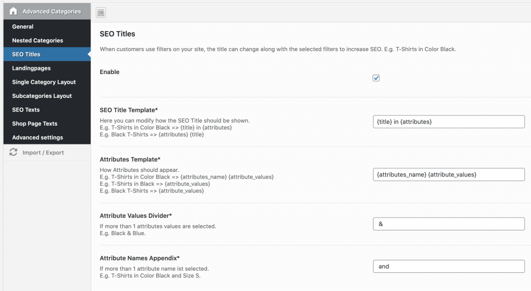Select the SEO Titles sidebar item
Screen dimensions: 531x291
tap(26, 54)
